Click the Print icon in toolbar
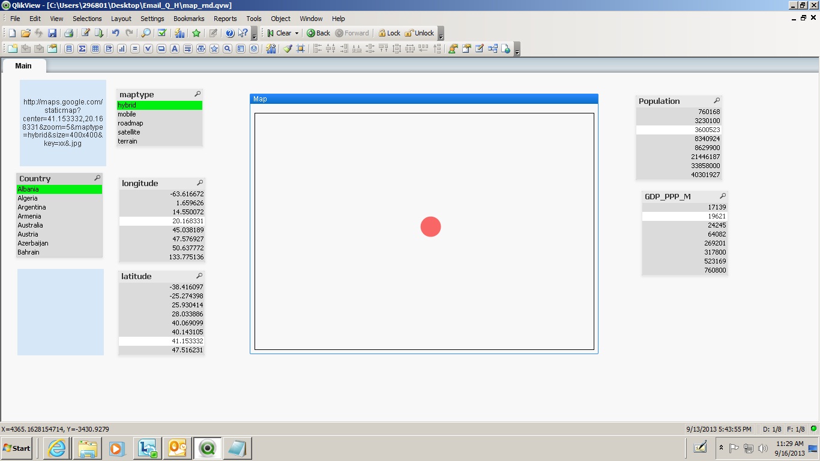The image size is (820, 461). click(x=68, y=33)
